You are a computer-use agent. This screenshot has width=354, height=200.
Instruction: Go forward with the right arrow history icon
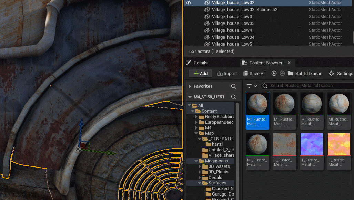coord(282,73)
